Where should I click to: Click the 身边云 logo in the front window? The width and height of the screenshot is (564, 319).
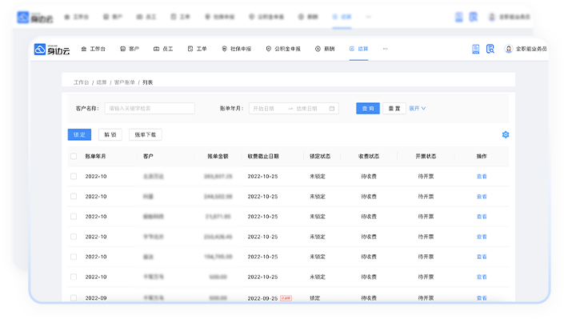[52, 50]
